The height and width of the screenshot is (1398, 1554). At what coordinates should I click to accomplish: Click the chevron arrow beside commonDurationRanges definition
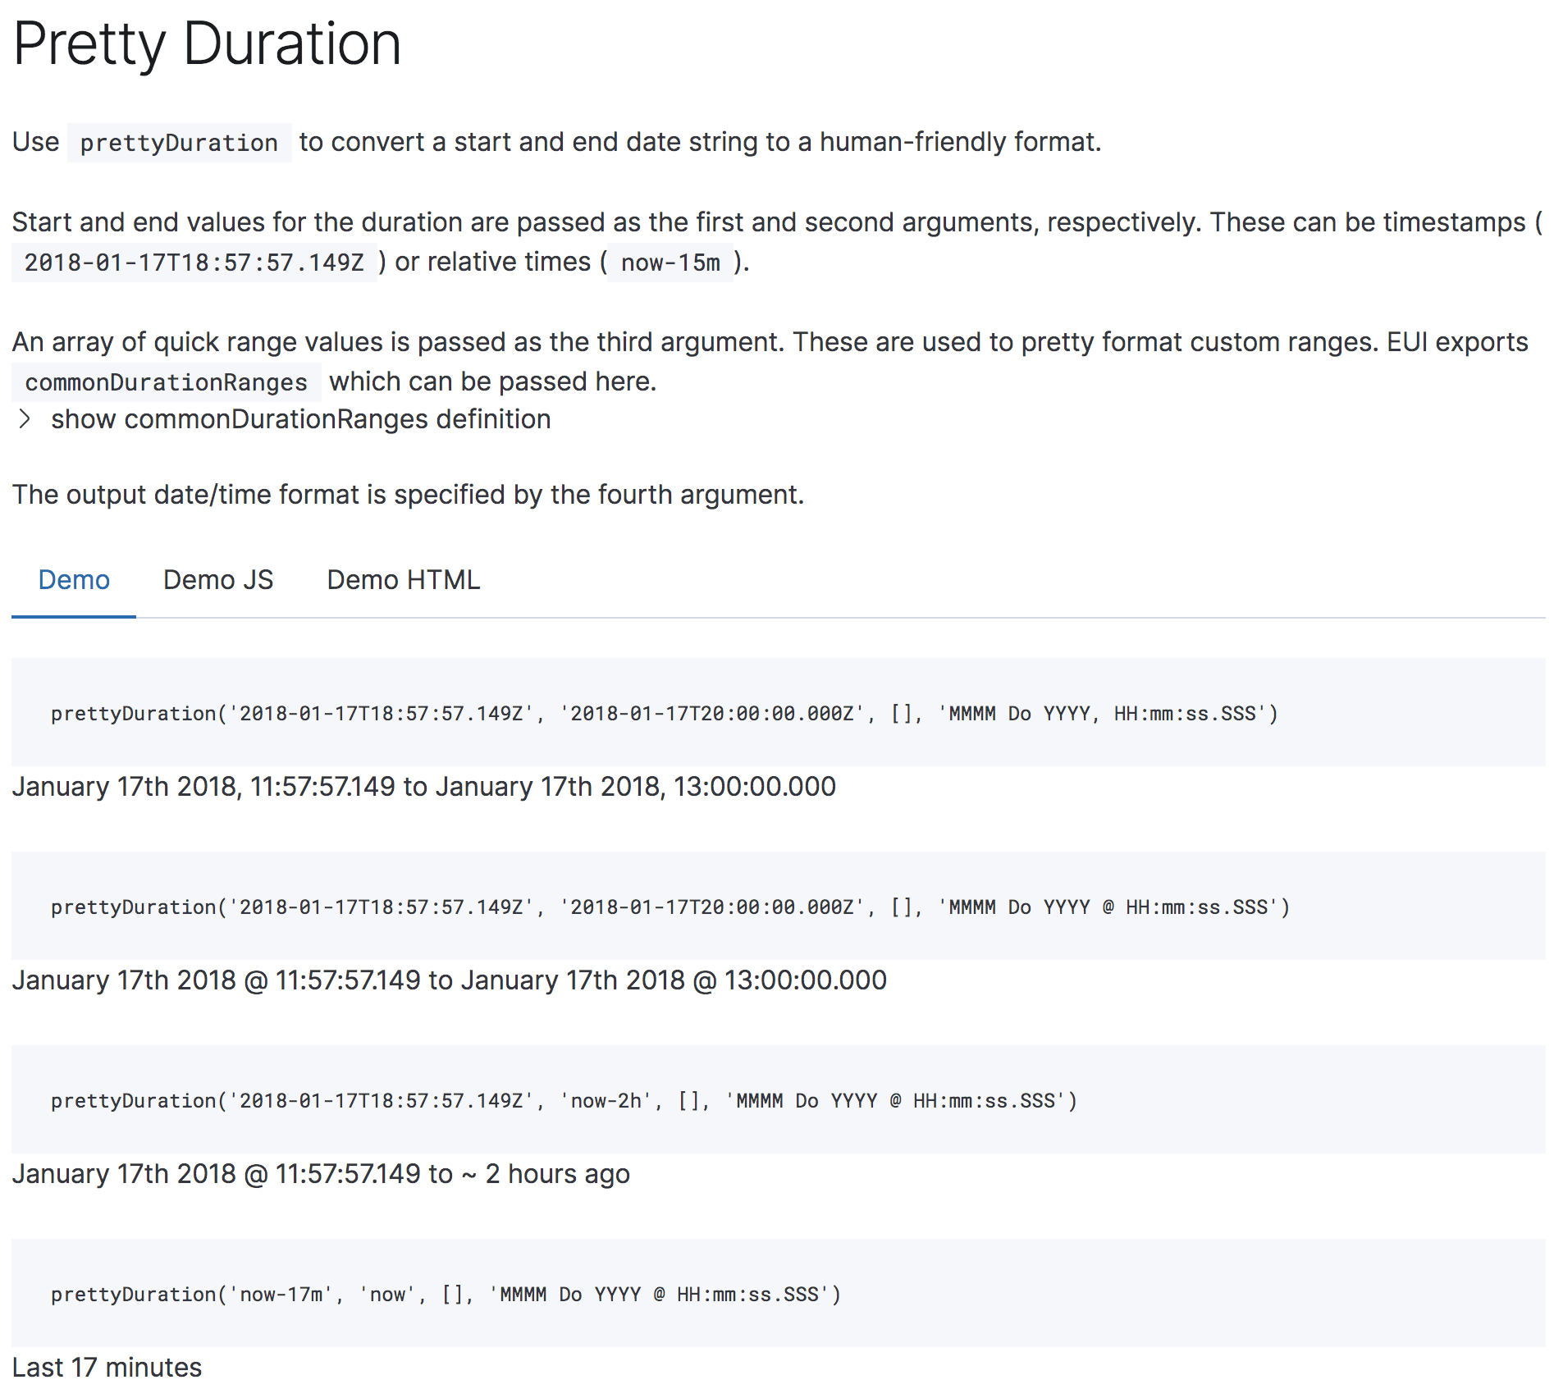25,419
